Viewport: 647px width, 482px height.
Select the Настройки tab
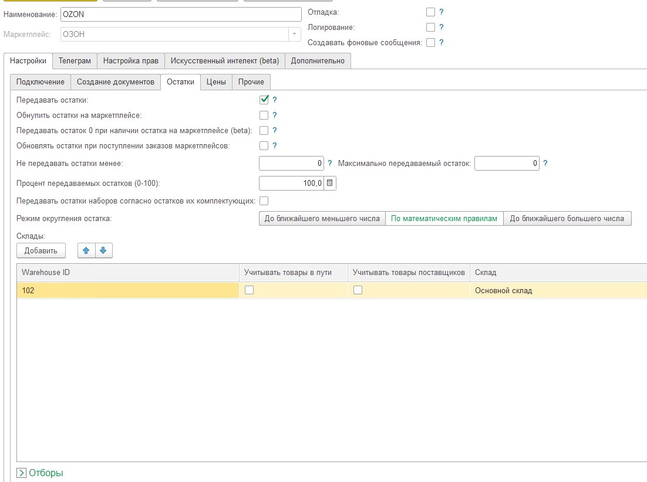(28, 61)
